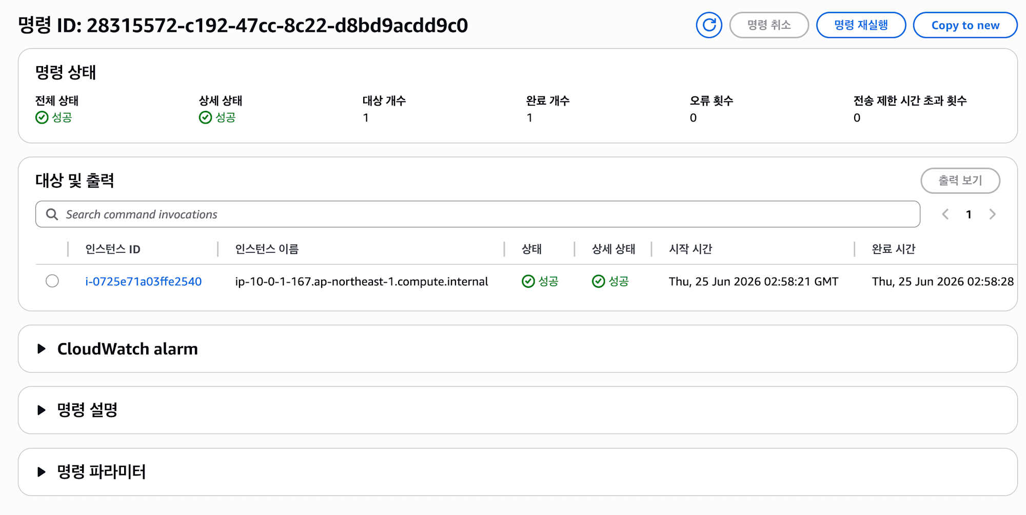Select page number 1 in pagination
Screen dimensions: 1026x515
click(969, 214)
